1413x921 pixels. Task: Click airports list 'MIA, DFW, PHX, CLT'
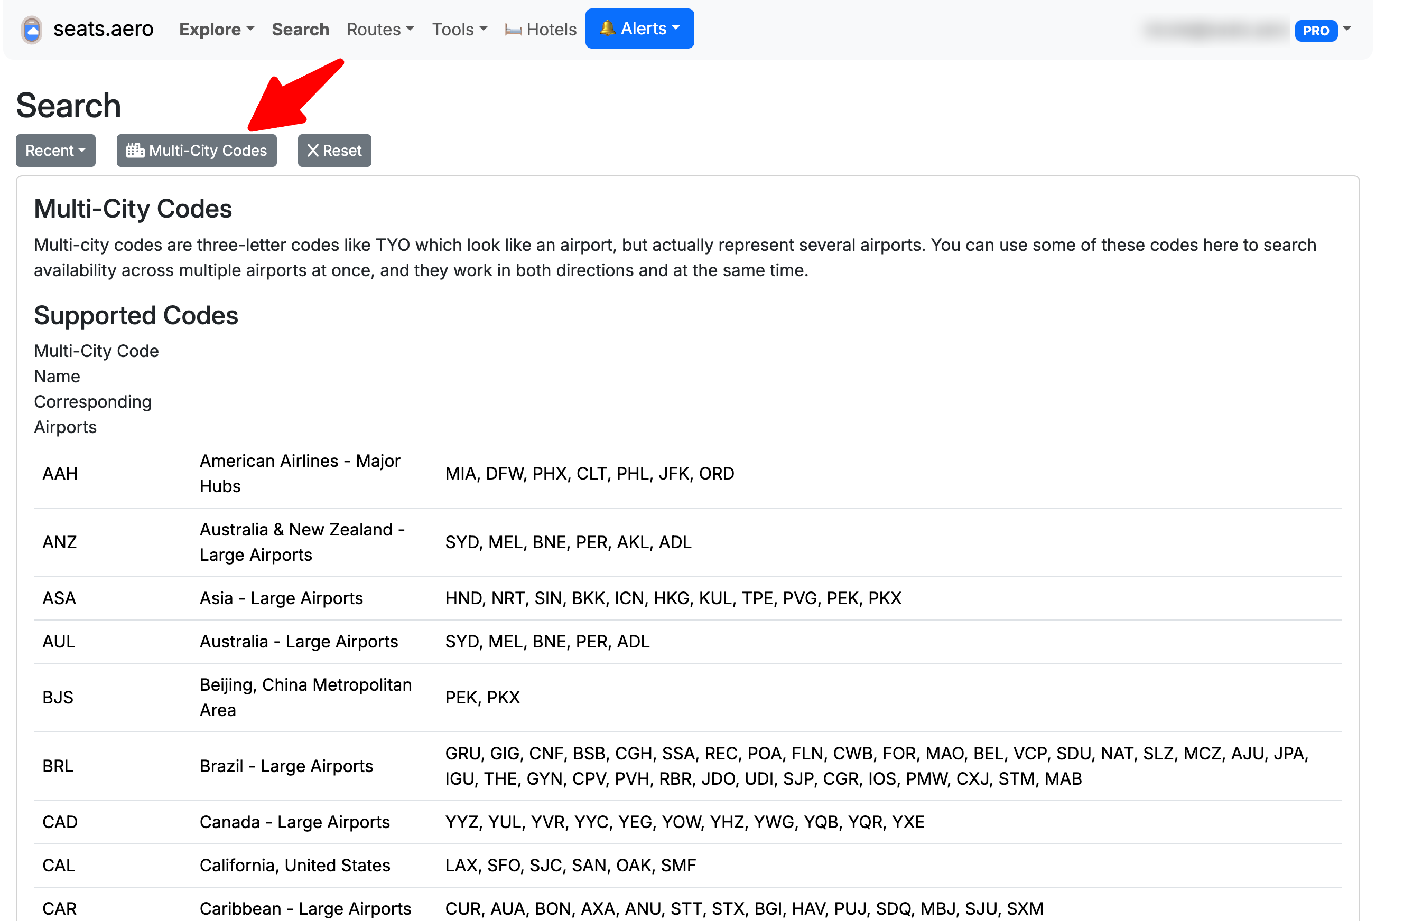click(590, 474)
